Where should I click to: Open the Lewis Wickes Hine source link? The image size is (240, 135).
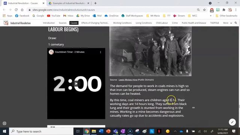coord(128,80)
